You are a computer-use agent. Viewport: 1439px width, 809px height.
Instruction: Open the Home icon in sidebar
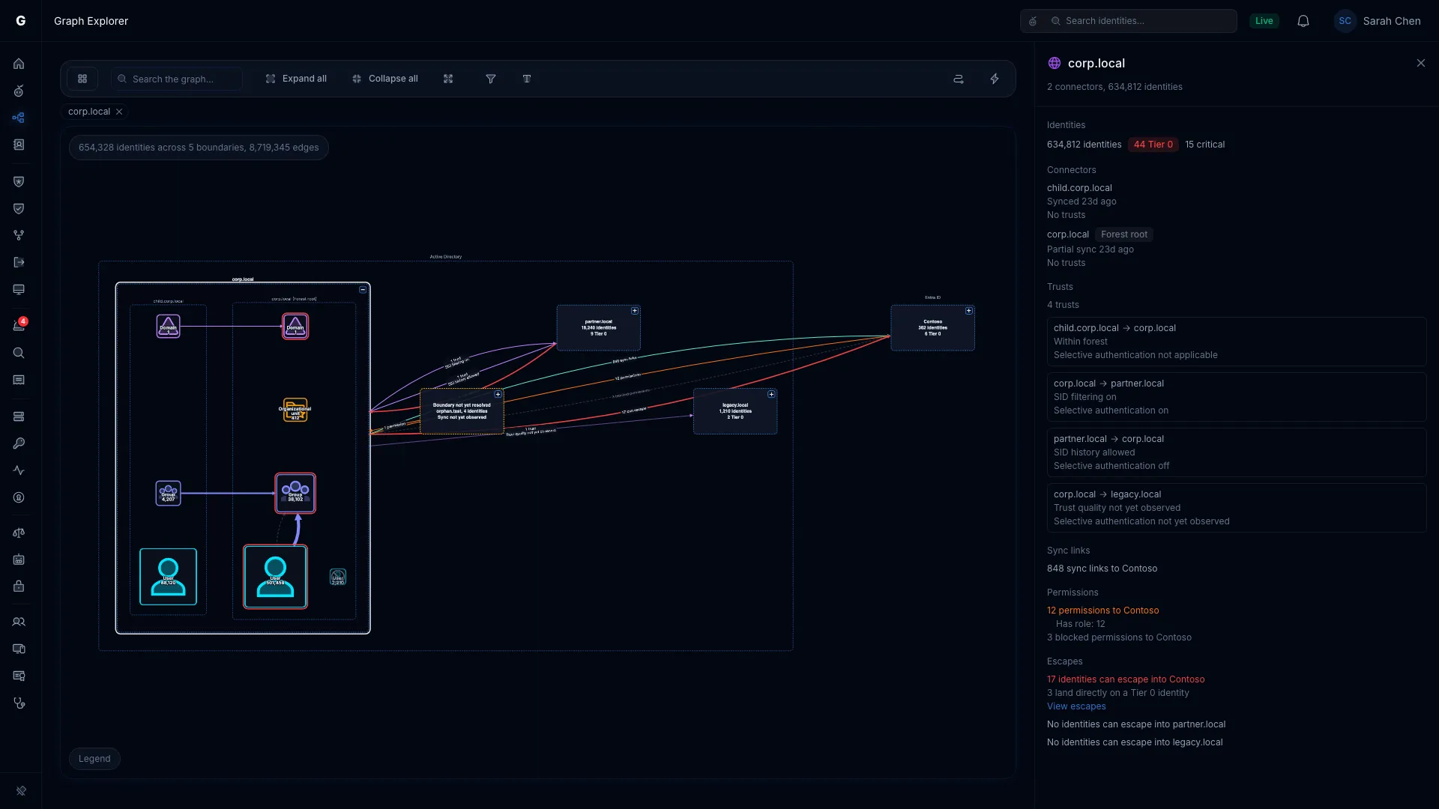(19, 64)
